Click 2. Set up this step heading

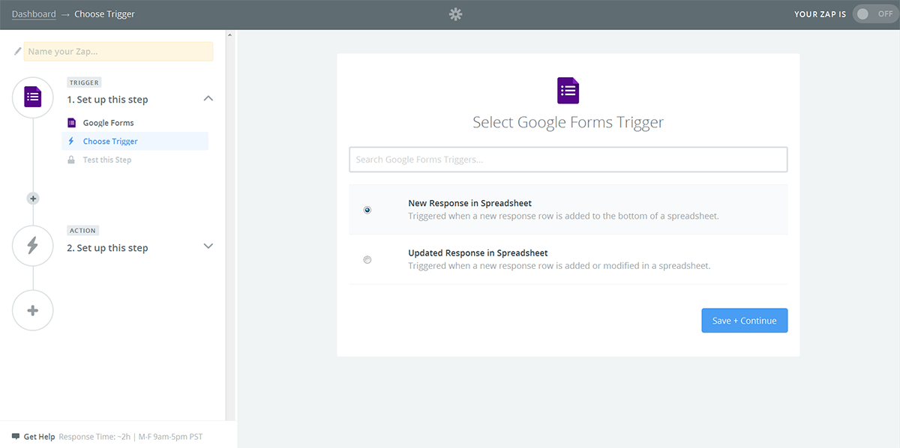[x=107, y=248]
